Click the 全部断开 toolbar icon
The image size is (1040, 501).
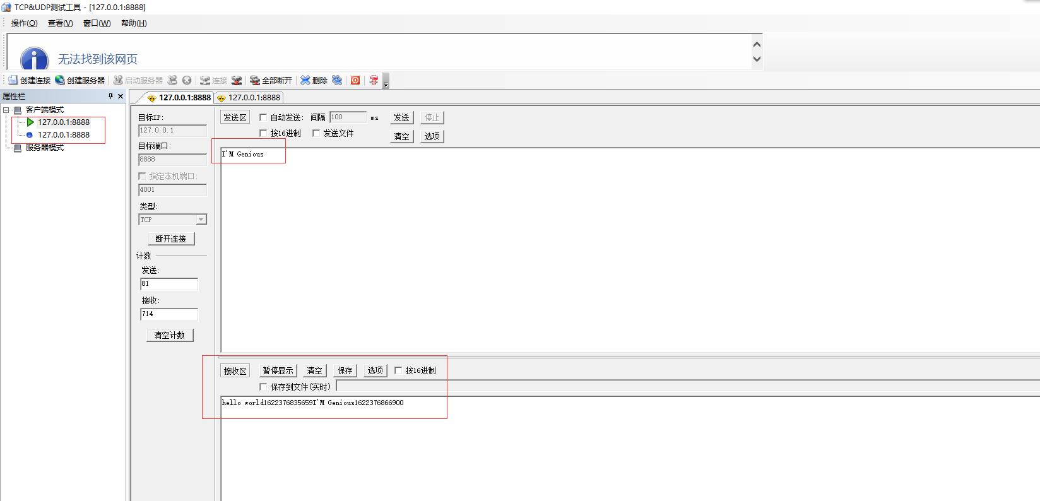click(x=255, y=80)
